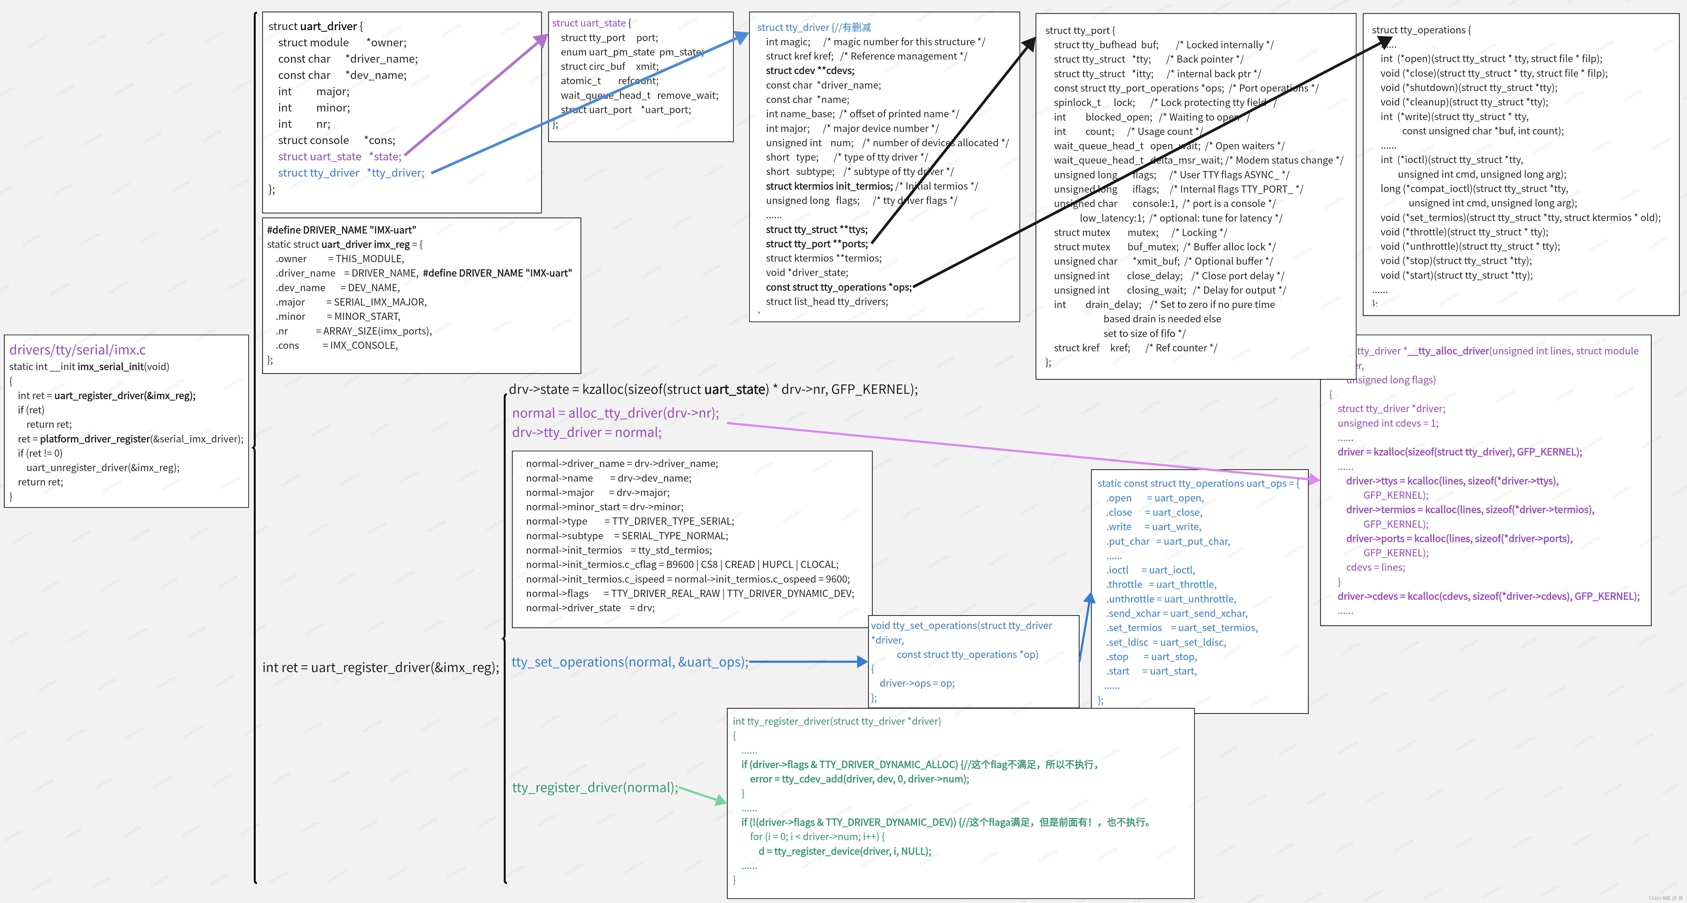Click the 'struct tty_operations {' heading
Screen dimensions: 1687x903
[x=1421, y=30]
